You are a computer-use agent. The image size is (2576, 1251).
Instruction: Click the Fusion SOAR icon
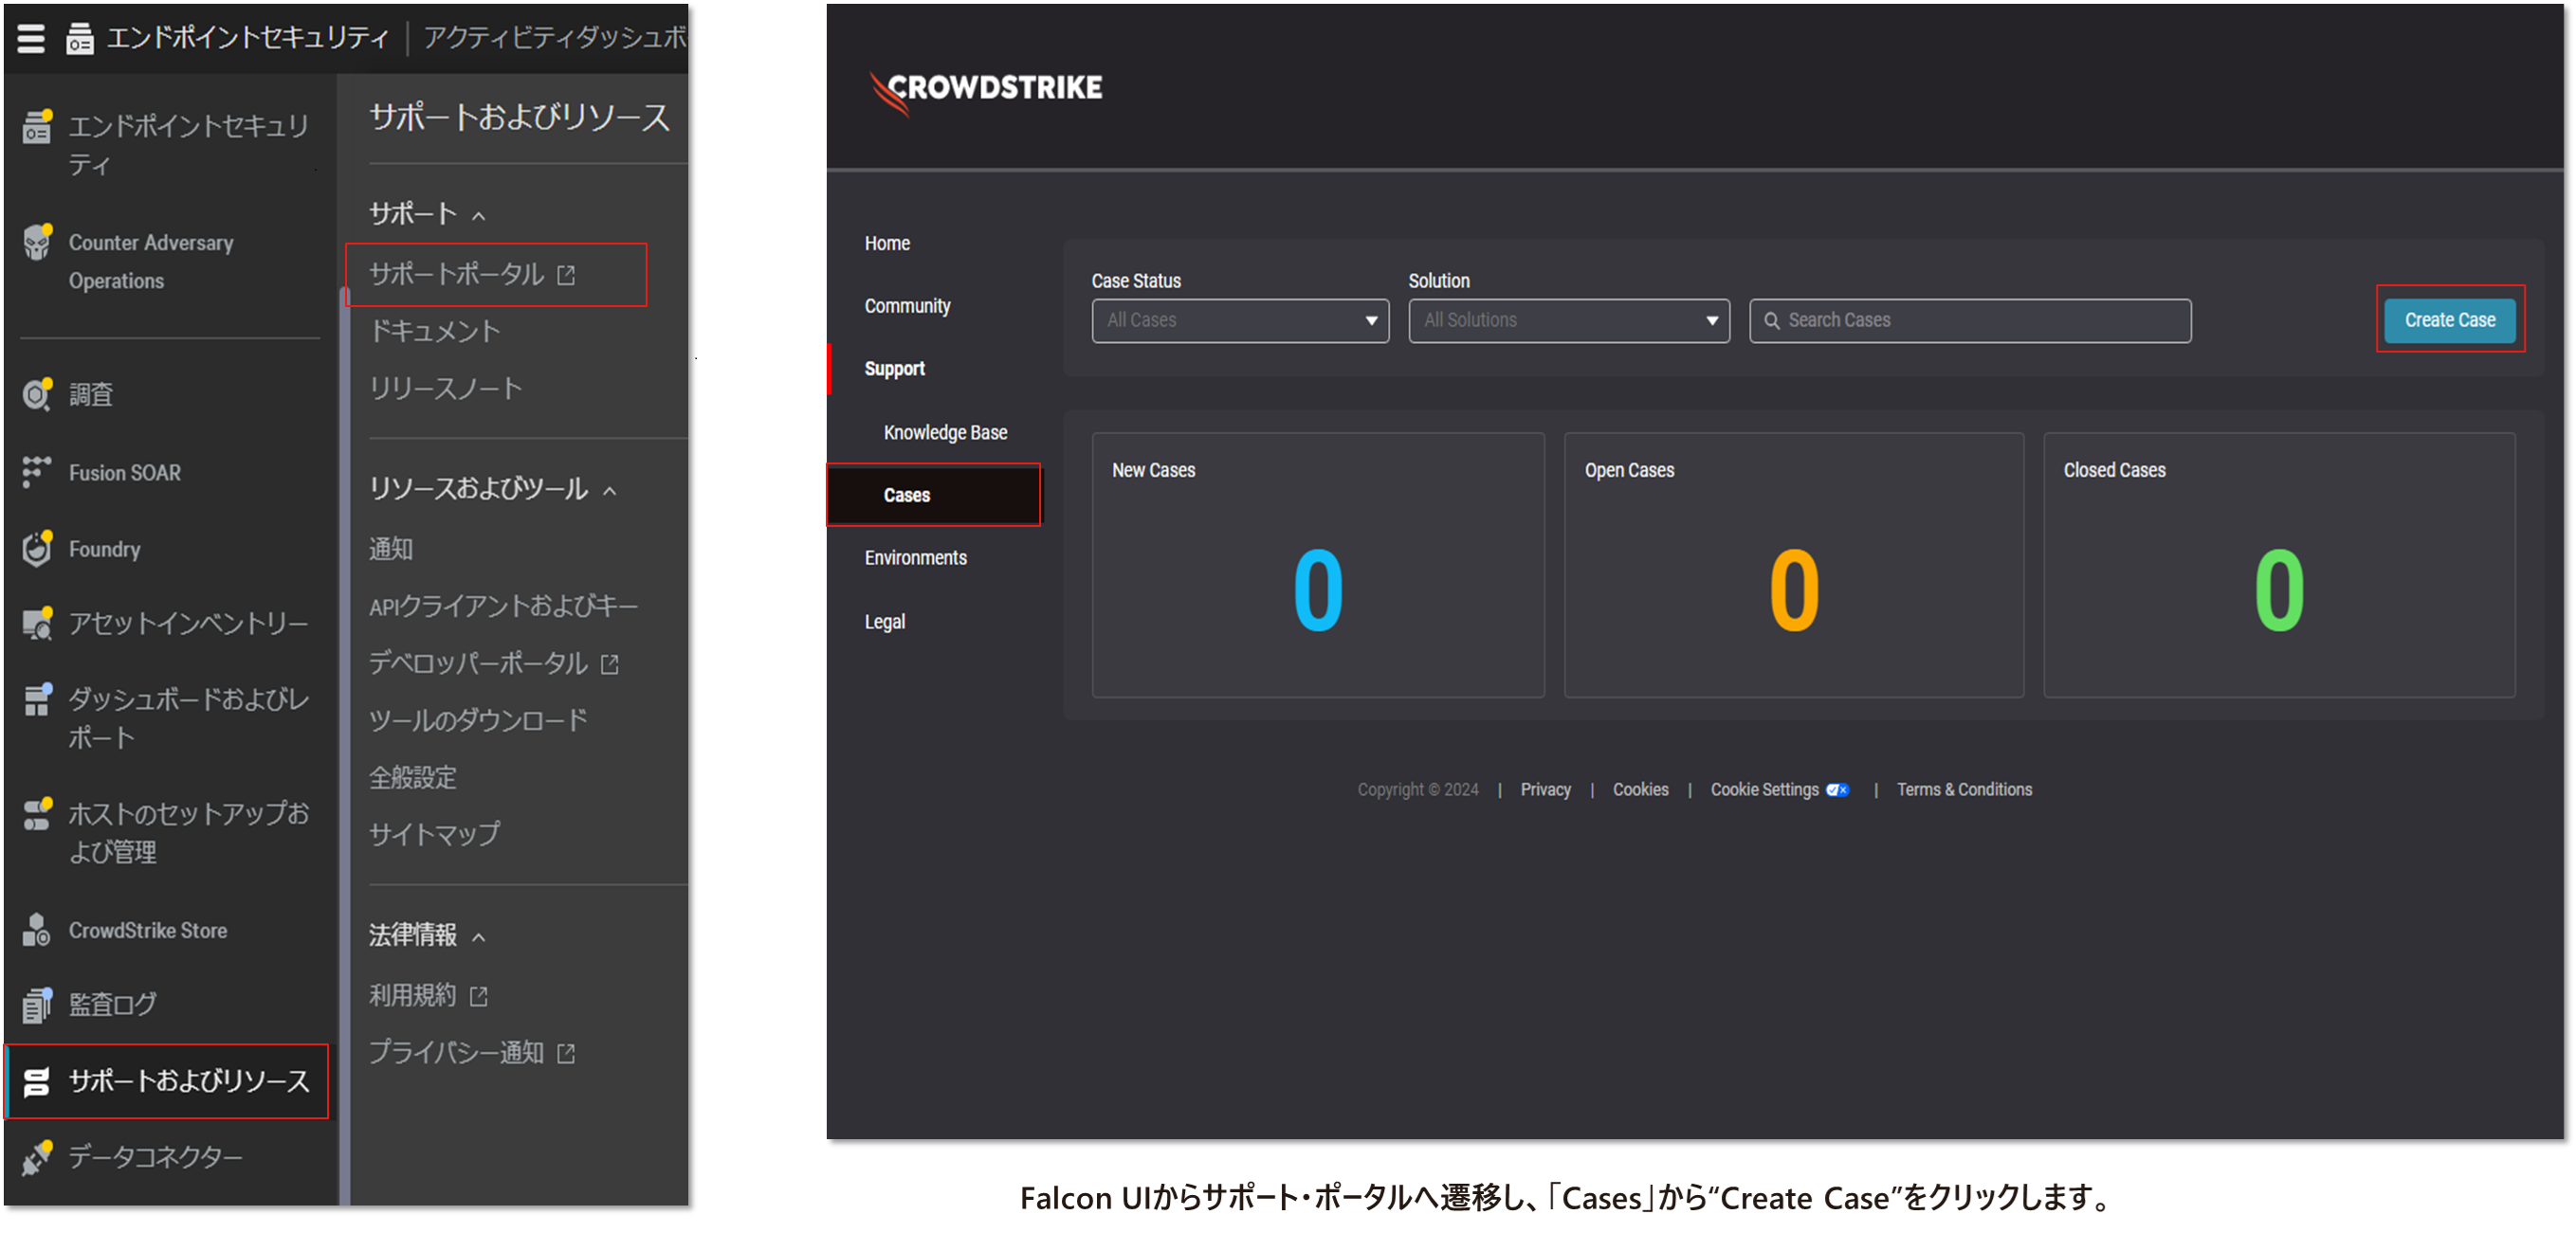coord(37,472)
